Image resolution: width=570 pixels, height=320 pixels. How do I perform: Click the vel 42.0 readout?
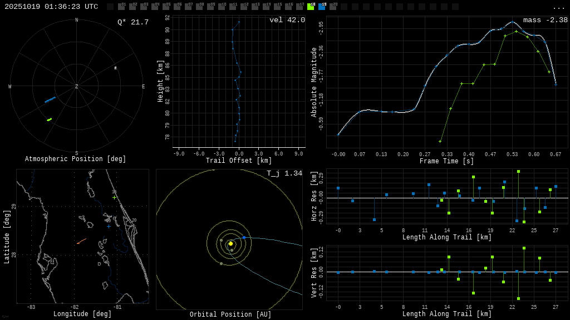coord(287,20)
